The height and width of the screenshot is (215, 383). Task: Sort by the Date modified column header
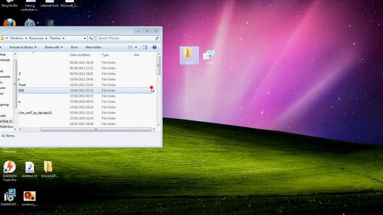point(80,55)
